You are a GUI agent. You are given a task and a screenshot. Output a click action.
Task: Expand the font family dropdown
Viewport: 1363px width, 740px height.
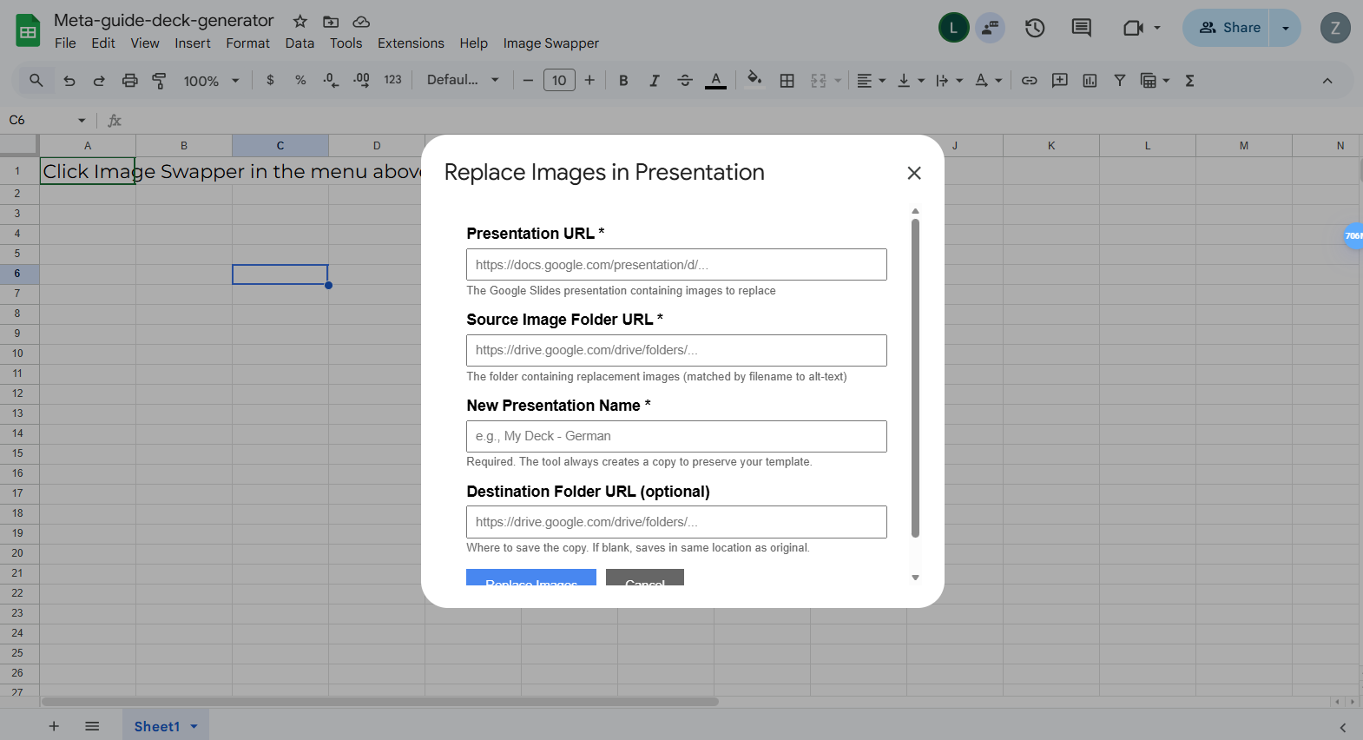tap(463, 80)
